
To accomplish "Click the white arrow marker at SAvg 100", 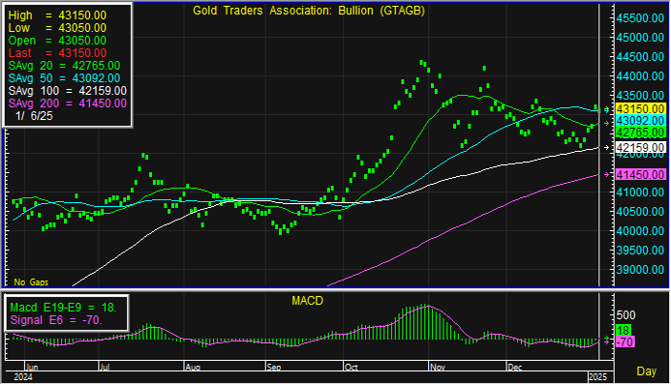I will [x=606, y=147].
